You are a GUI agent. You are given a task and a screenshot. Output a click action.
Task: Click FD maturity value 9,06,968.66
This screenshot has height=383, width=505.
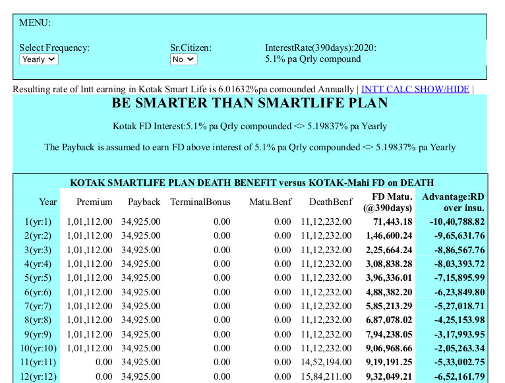389,349
